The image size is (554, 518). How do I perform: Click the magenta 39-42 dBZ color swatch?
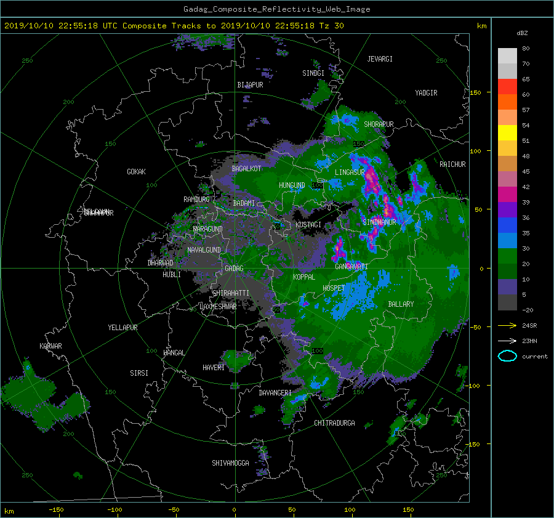coord(507,195)
